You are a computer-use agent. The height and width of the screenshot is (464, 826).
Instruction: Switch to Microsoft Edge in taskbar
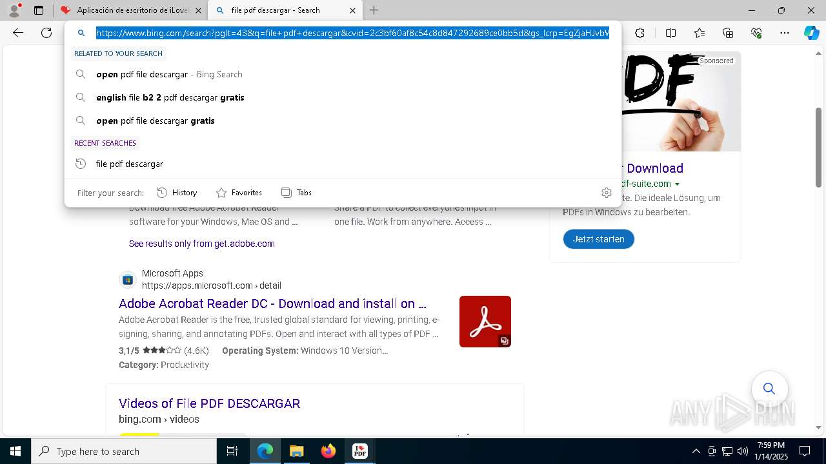tap(265, 451)
